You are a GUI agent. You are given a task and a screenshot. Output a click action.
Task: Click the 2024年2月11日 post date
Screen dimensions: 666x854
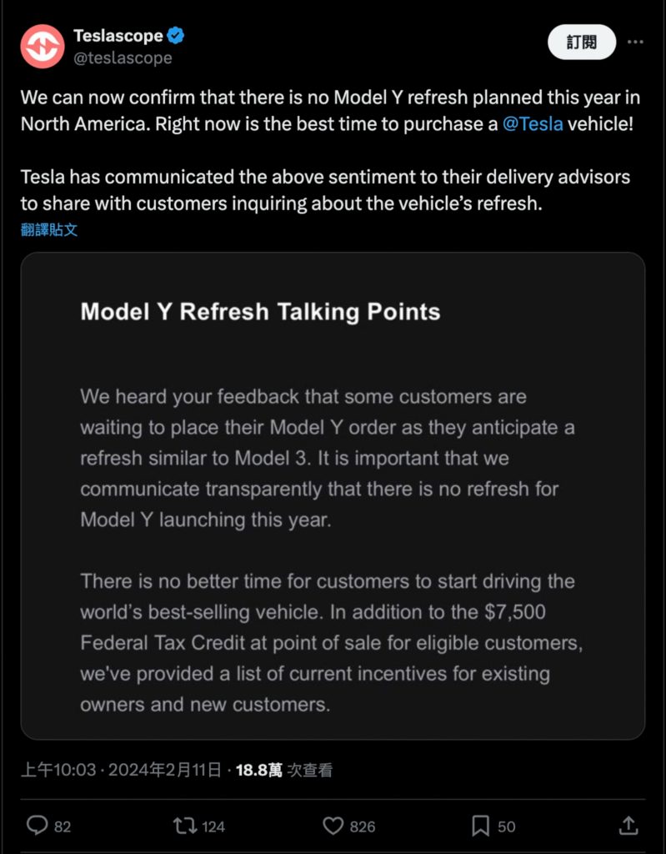pyautogui.click(x=164, y=770)
